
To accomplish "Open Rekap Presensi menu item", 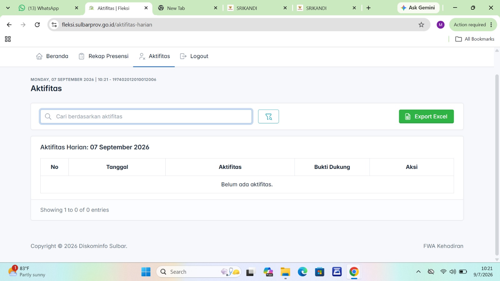I will pyautogui.click(x=103, y=56).
